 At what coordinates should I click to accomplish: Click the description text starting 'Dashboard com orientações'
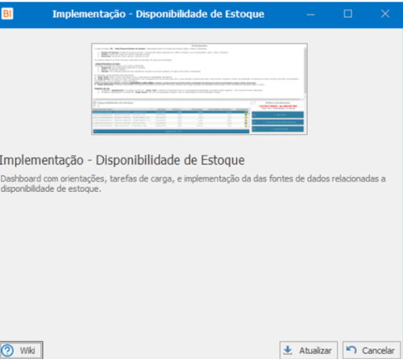pos(193,184)
